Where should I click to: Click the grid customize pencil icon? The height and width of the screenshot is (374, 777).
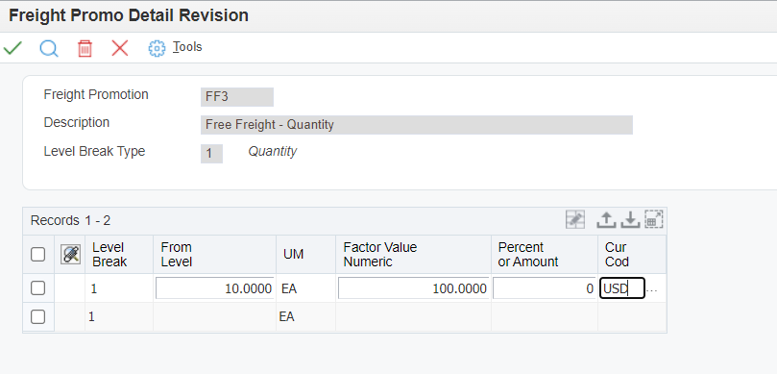pyautogui.click(x=575, y=220)
